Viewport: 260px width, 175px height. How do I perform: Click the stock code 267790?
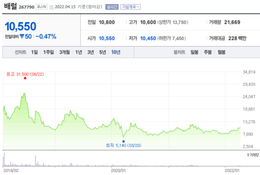coord(26,7)
